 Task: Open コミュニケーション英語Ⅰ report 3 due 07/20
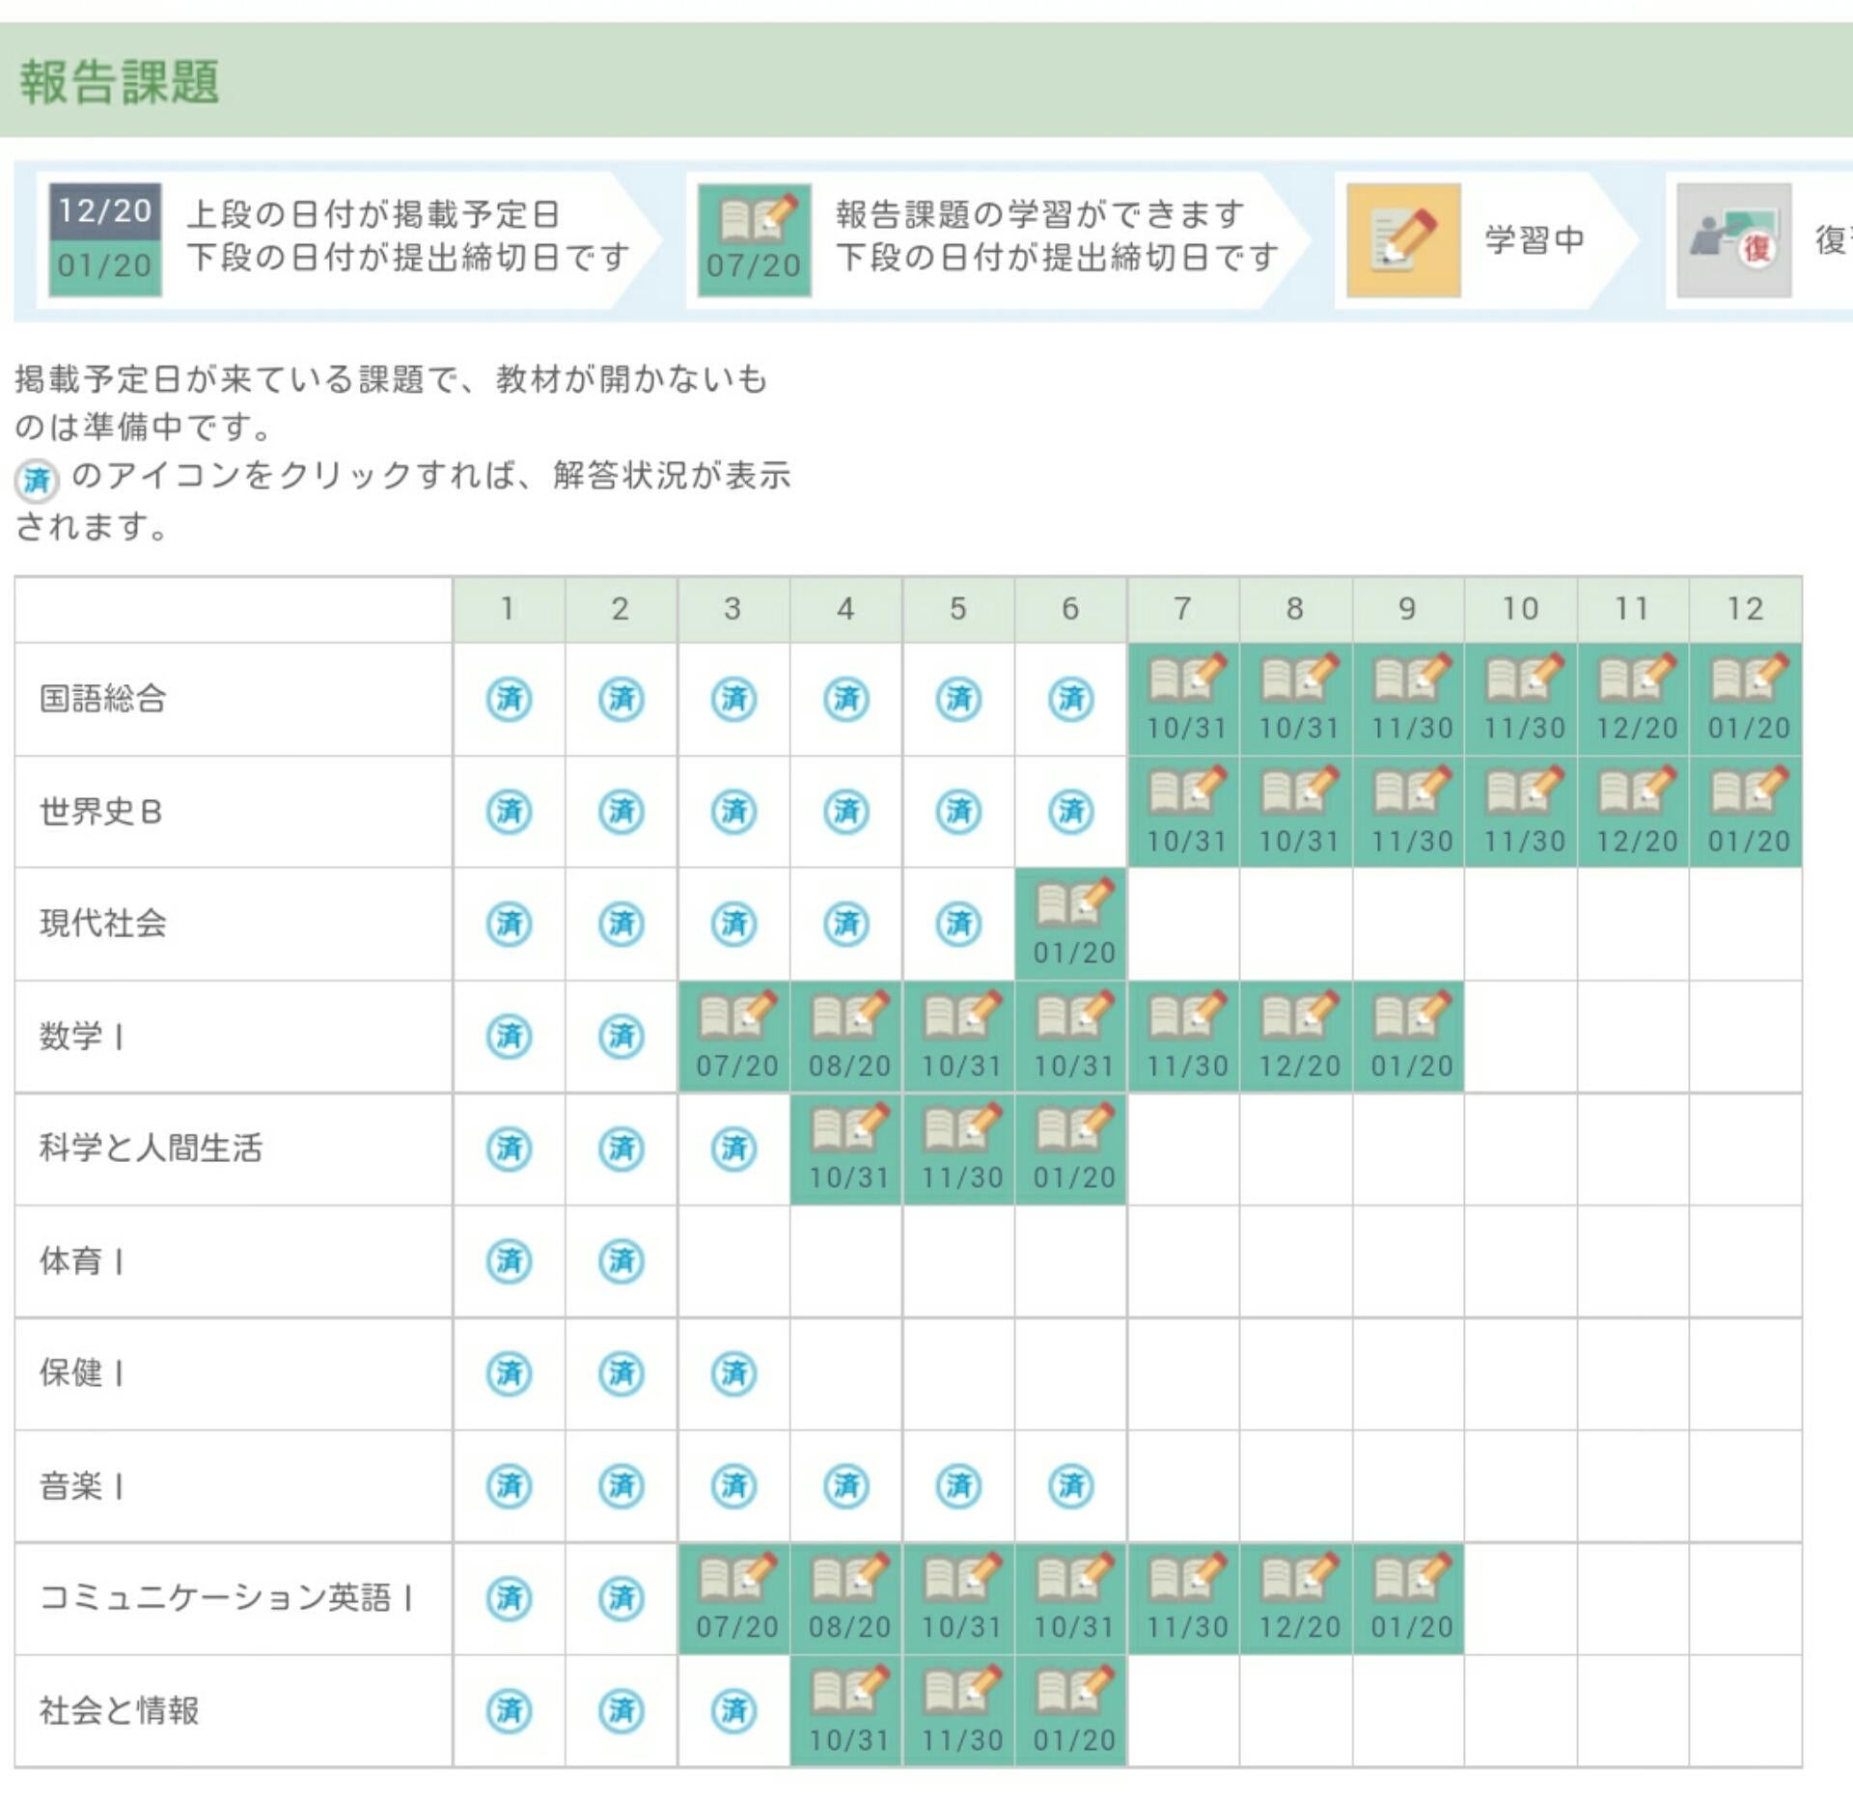tap(734, 1598)
